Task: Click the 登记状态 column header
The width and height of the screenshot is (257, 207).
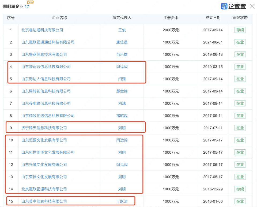Action: (x=240, y=18)
